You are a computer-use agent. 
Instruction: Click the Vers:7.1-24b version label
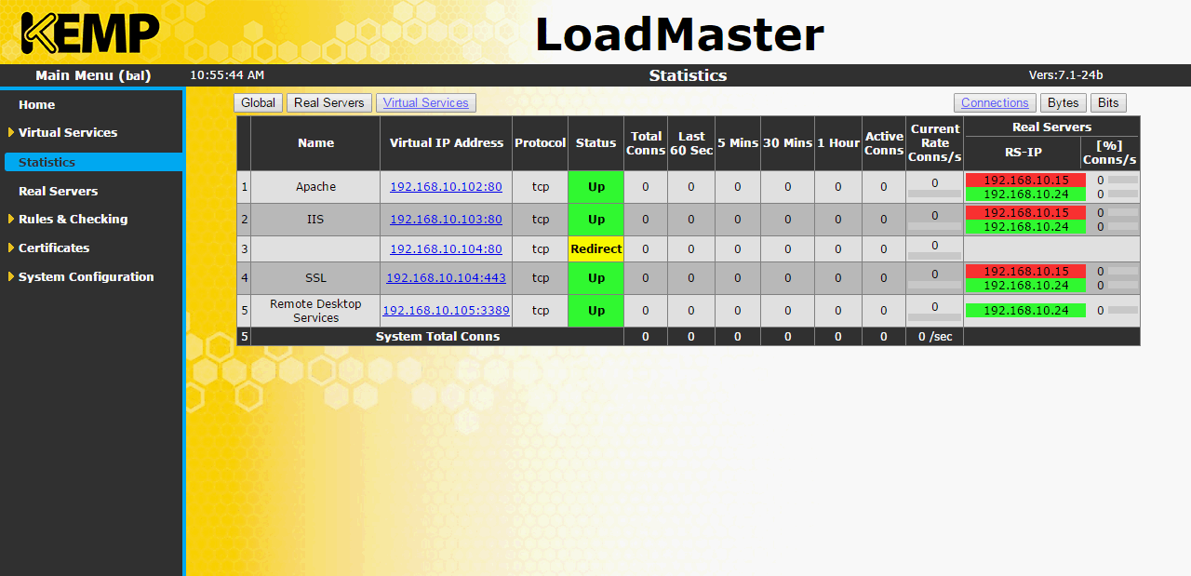[x=1065, y=75]
